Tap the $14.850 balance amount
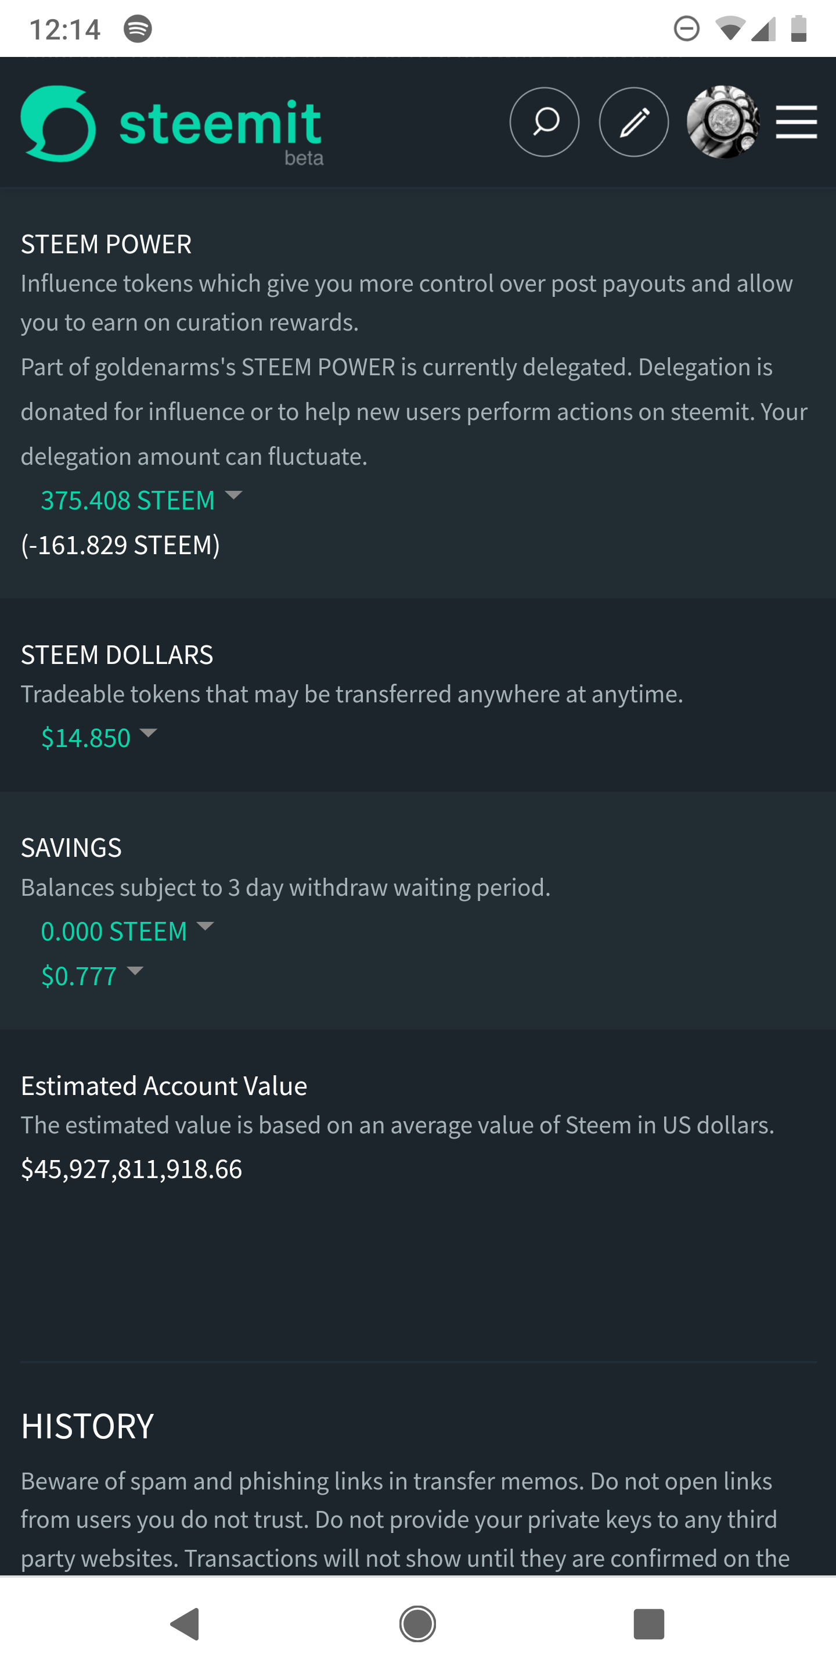This screenshot has width=836, height=1673. click(86, 738)
